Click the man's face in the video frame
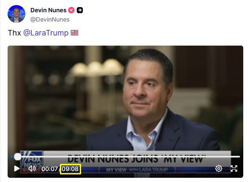 click(x=146, y=86)
